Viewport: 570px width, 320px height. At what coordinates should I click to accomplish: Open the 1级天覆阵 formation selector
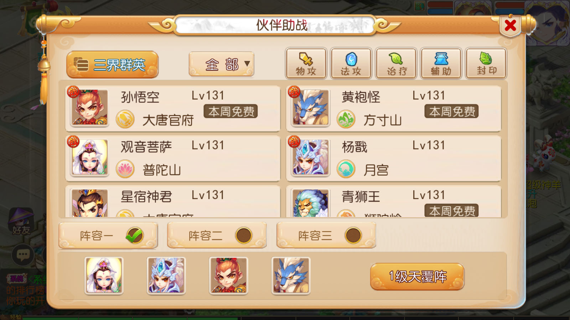pyautogui.click(x=417, y=277)
